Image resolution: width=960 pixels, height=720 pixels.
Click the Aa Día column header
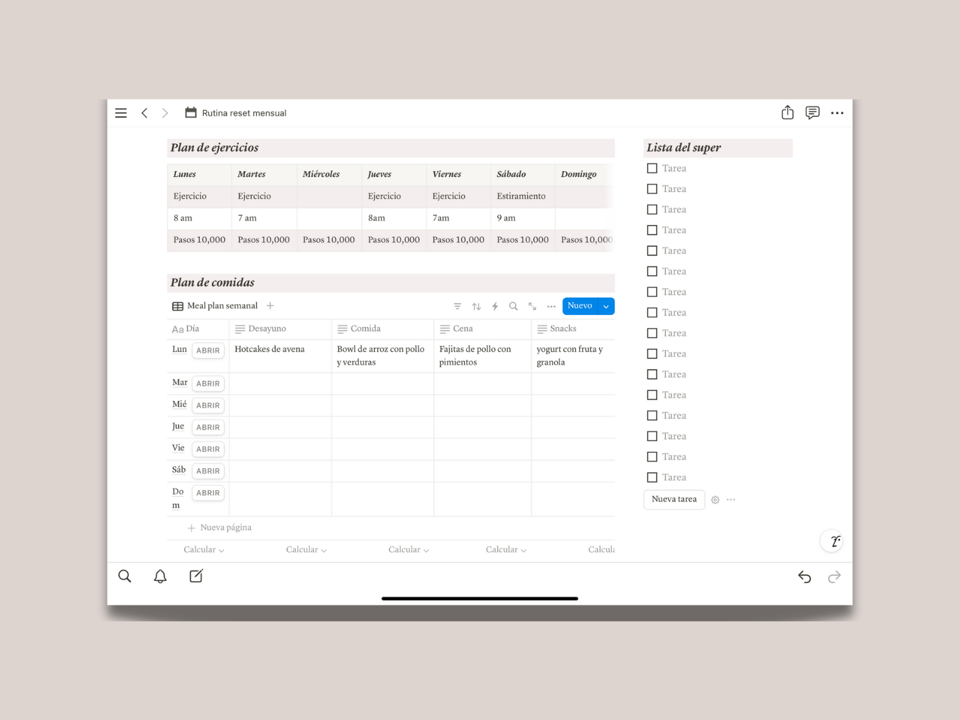tap(198, 329)
